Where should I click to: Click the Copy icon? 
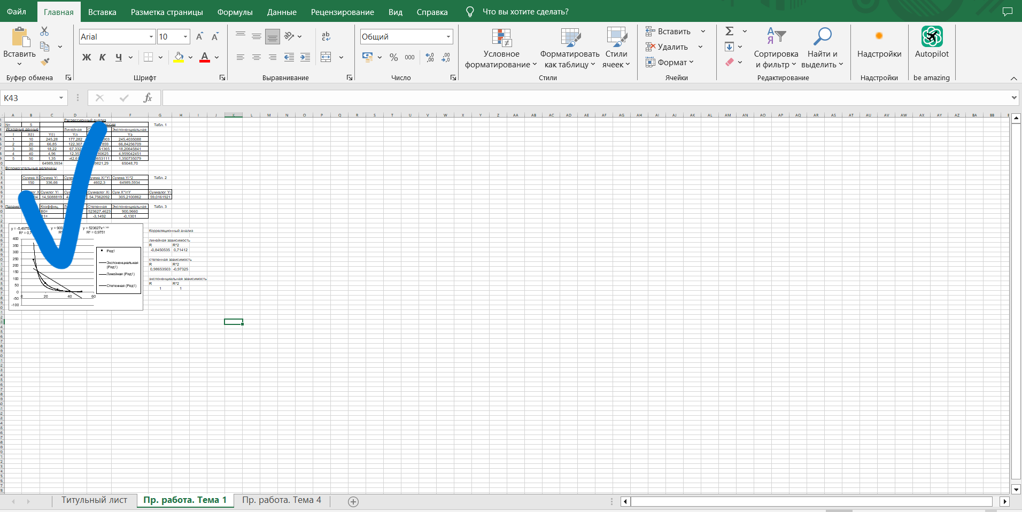45,46
